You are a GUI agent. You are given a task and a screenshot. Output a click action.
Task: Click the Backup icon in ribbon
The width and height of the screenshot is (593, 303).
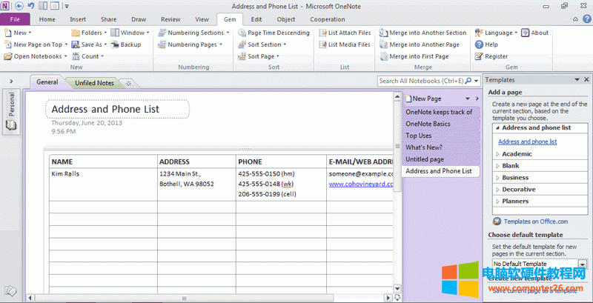tap(115, 44)
